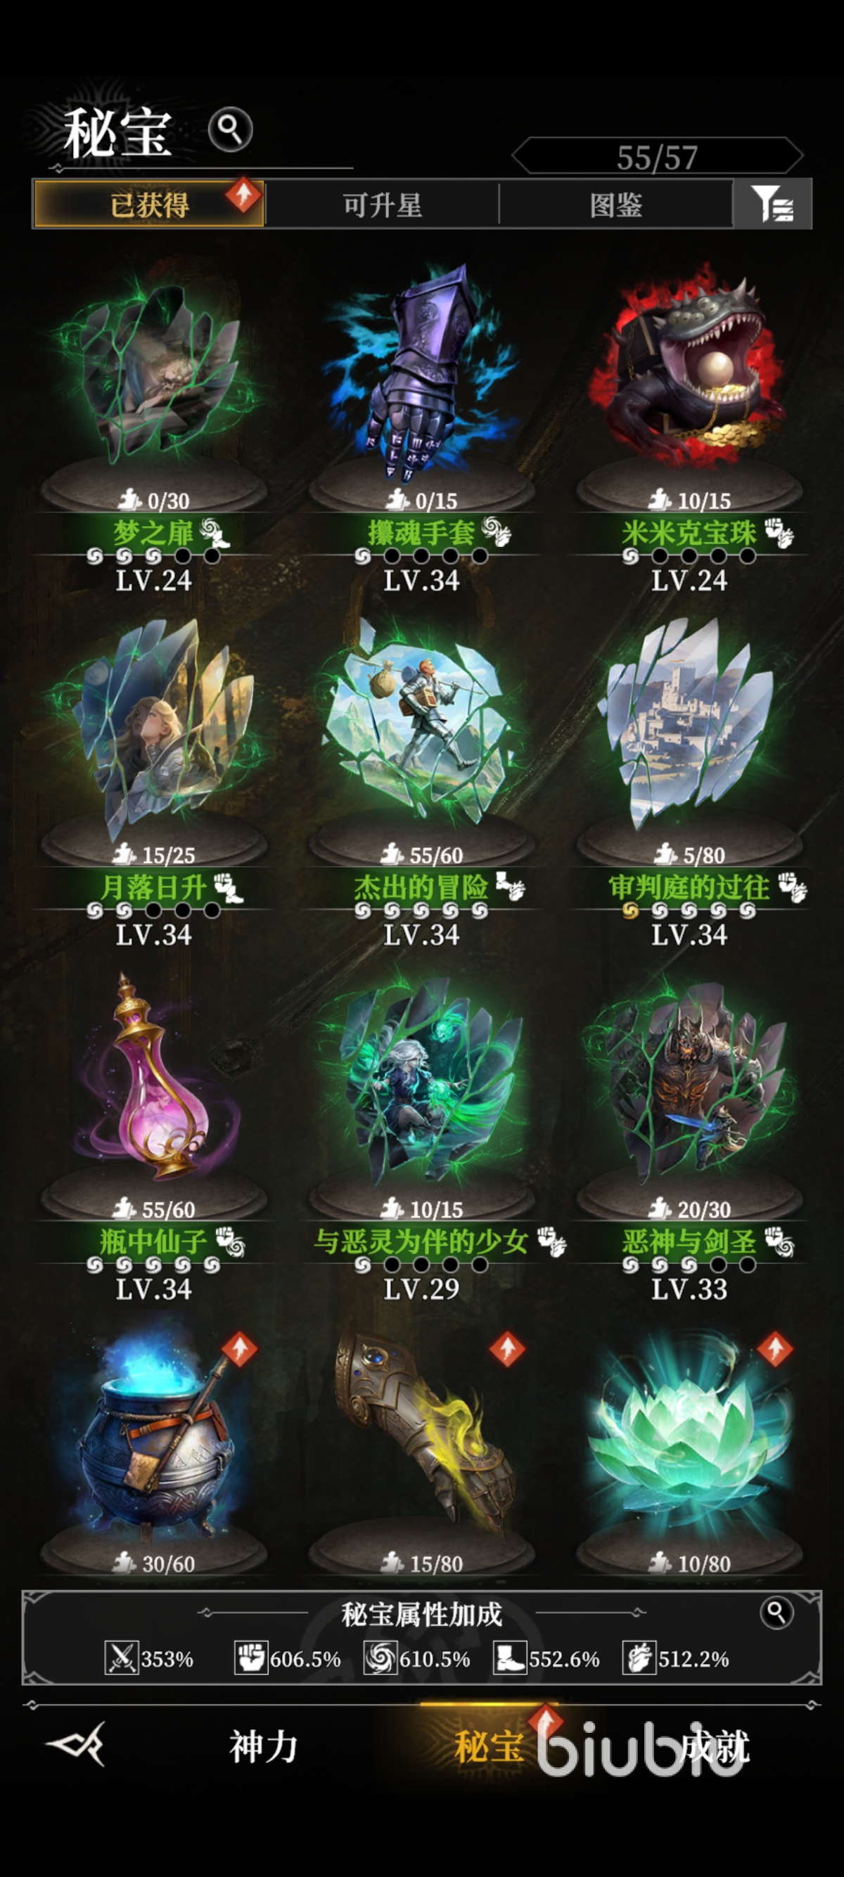The image size is (844, 1877).
Task: Select the 已获得 tab
Action: pyautogui.click(x=149, y=205)
